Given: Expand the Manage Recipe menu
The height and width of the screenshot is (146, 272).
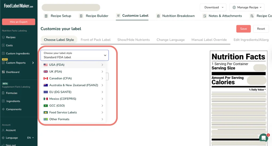Looking at the screenshot, I should tap(247, 7).
